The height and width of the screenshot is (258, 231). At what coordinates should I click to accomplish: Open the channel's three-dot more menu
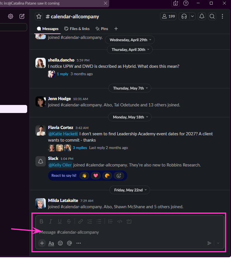[222, 17]
